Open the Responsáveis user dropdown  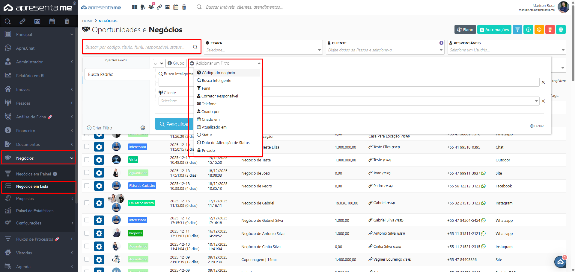(x=506, y=50)
